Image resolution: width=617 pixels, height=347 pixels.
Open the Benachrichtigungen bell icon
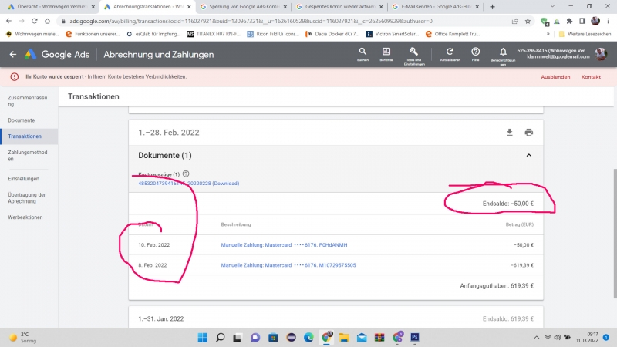(x=501, y=52)
